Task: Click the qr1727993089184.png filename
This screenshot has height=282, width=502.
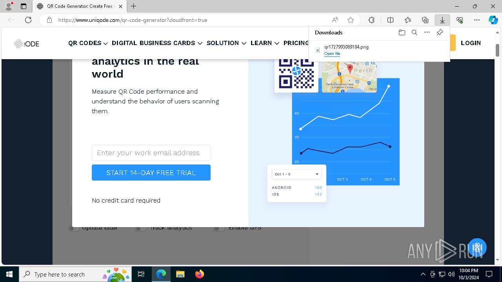Action: [x=346, y=47]
